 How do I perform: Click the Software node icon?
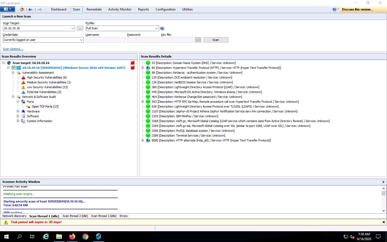pos(23,116)
